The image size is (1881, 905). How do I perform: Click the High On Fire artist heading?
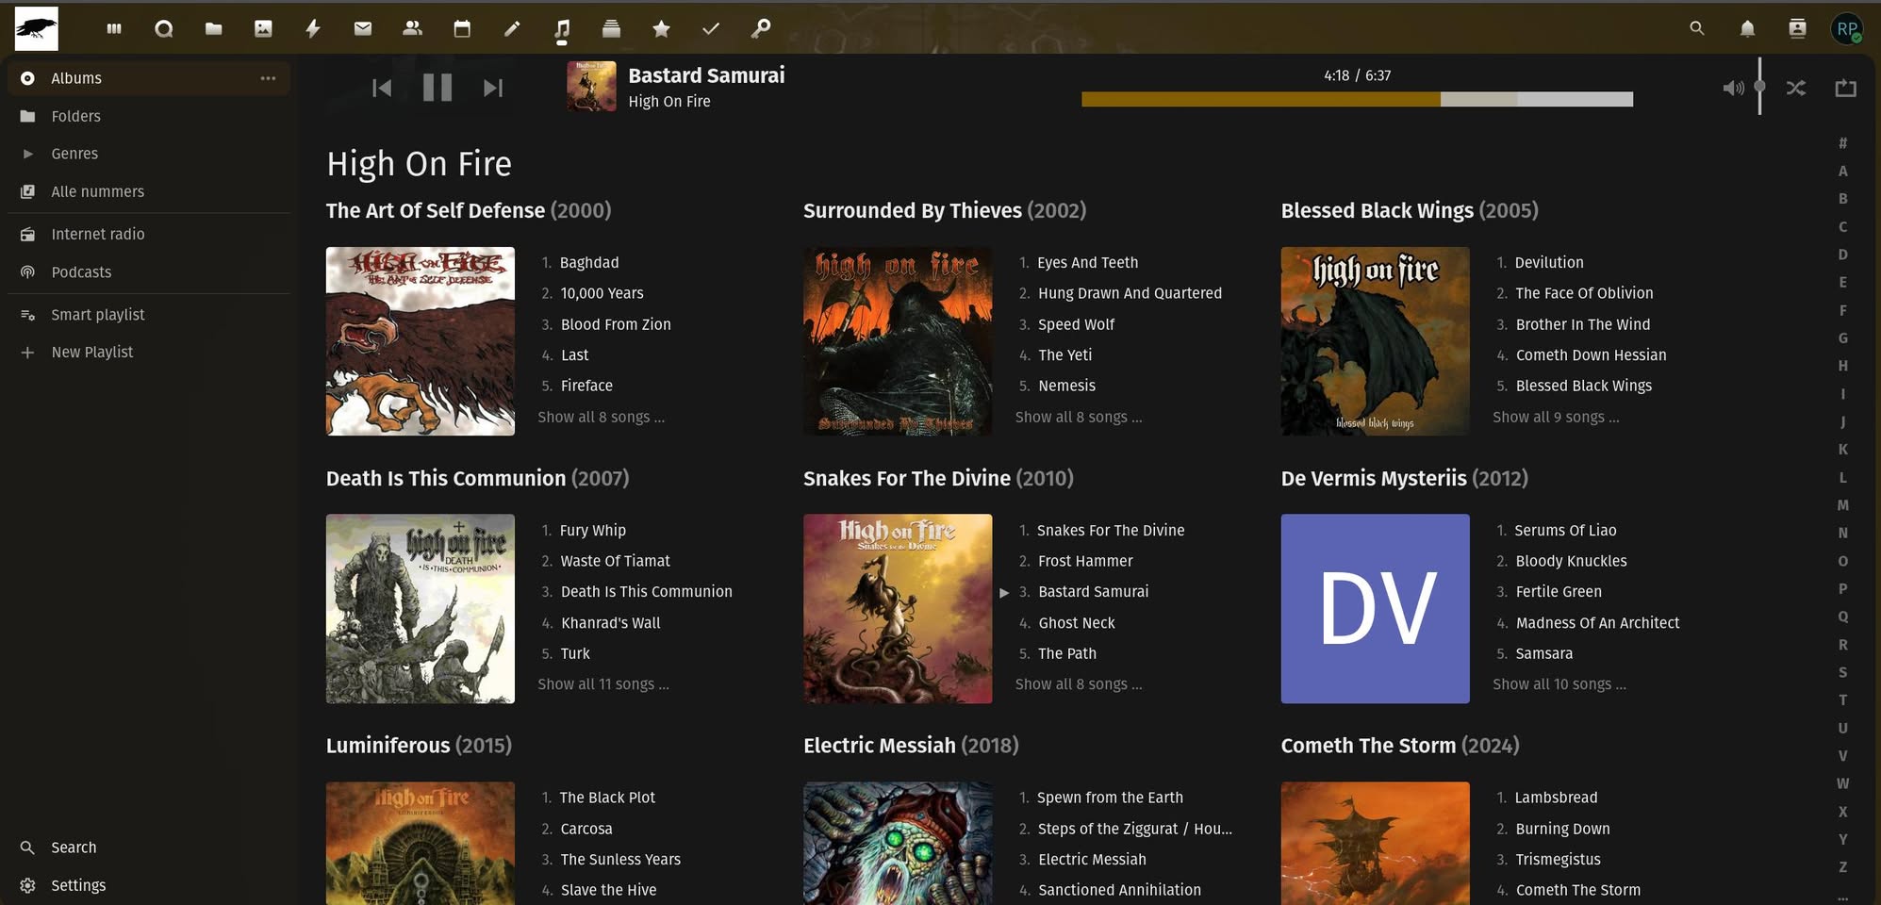pyautogui.click(x=419, y=164)
